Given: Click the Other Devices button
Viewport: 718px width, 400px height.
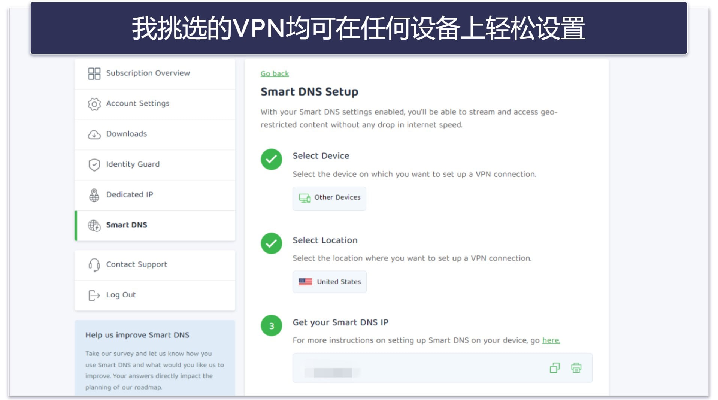Looking at the screenshot, I should click(329, 198).
